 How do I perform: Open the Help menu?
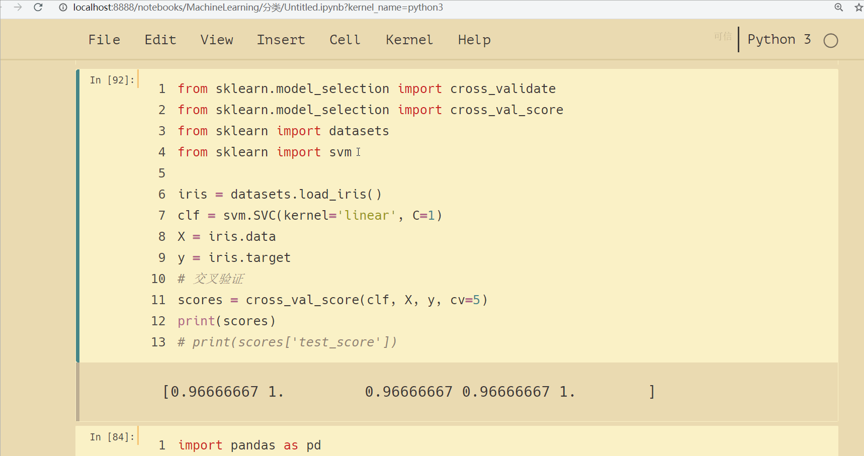[474, 40]
